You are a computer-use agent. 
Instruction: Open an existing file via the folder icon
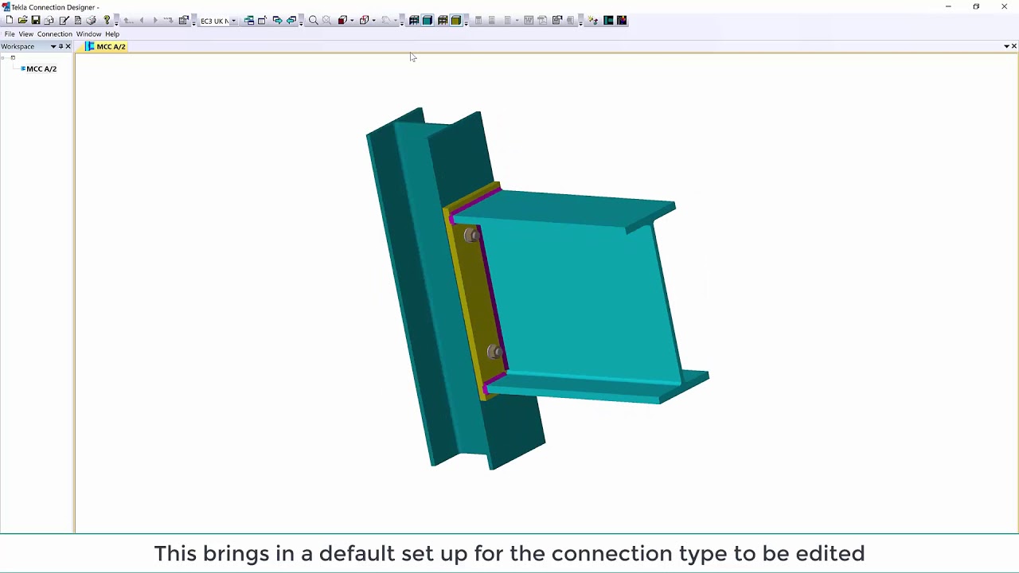pyautogui.click(x=22, y=20)
